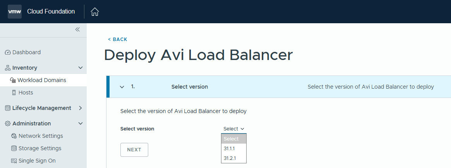451x168 pixels.
Task: Click the step number '1.'
Action: (x=133, y=86)
